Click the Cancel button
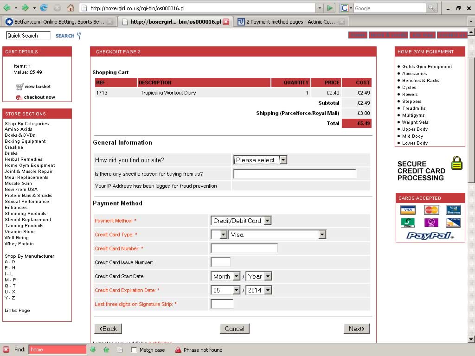The width and height of the screenshot is (475, 356). 234,329
